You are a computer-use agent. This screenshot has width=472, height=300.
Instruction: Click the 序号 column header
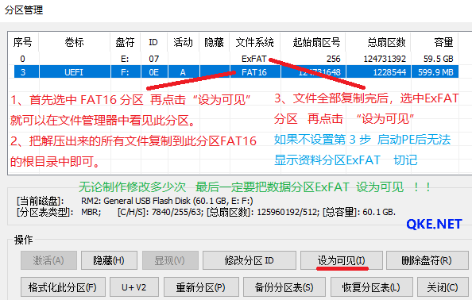coord(22,42)
